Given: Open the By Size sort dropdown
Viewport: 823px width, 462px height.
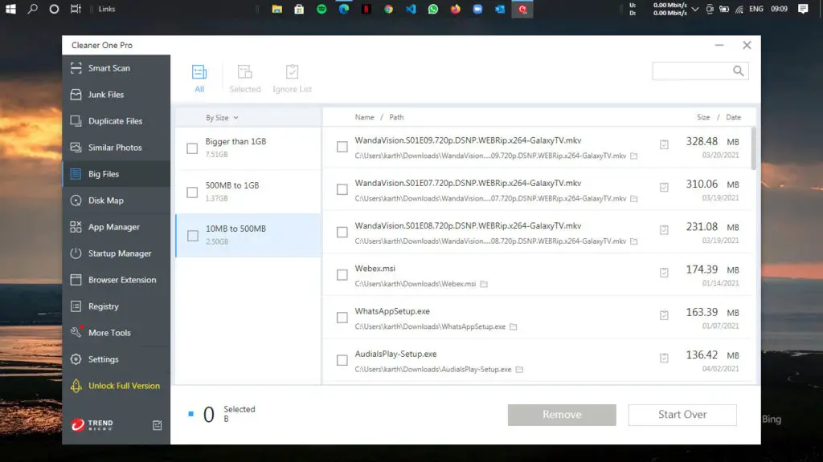Looking at the screenshot, I should pyautogui.click(x=222, y=118).
